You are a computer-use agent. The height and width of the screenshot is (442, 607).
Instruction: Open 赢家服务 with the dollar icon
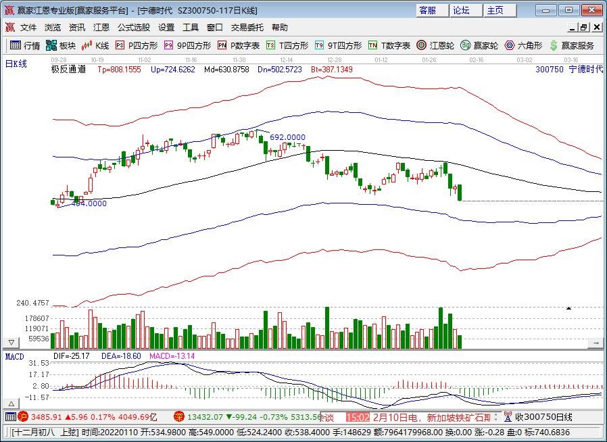pos(572,46)
